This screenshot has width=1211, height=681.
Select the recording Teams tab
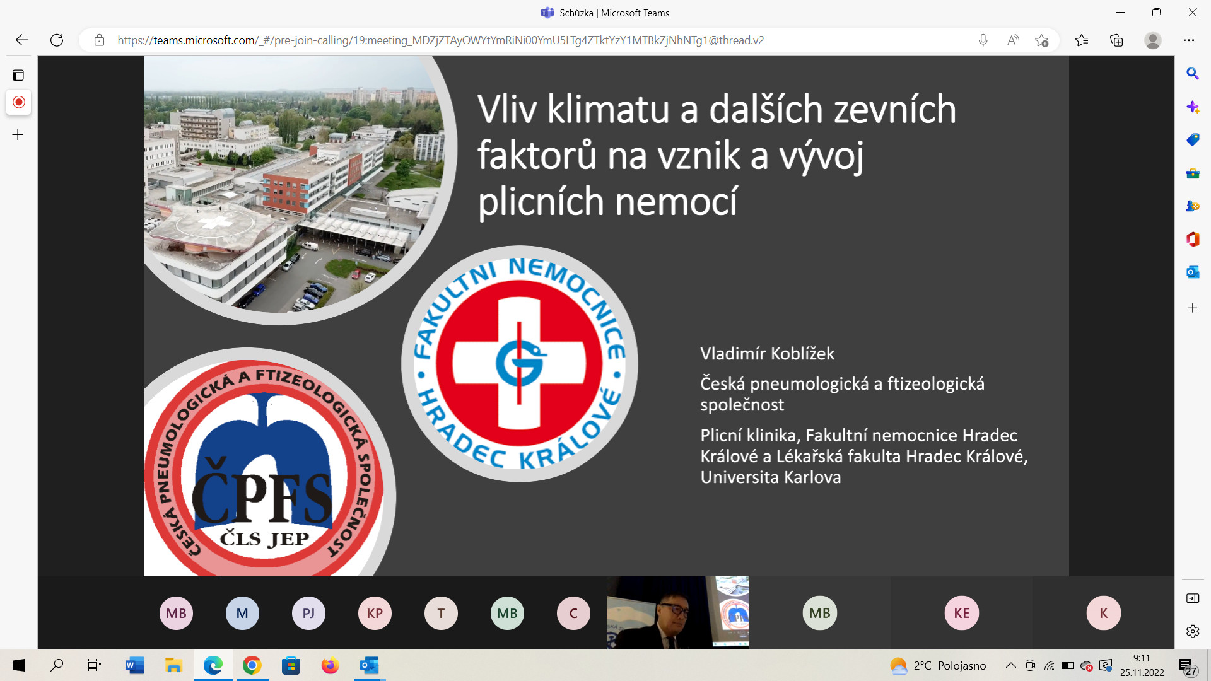(19, 102)
